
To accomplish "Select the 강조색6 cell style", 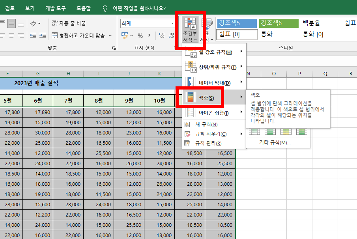I will point(278,23).
